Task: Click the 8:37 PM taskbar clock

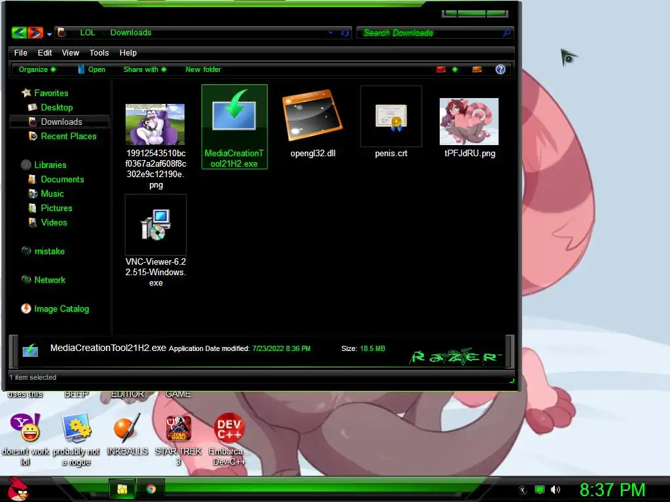Action: [x=612, y=490]
